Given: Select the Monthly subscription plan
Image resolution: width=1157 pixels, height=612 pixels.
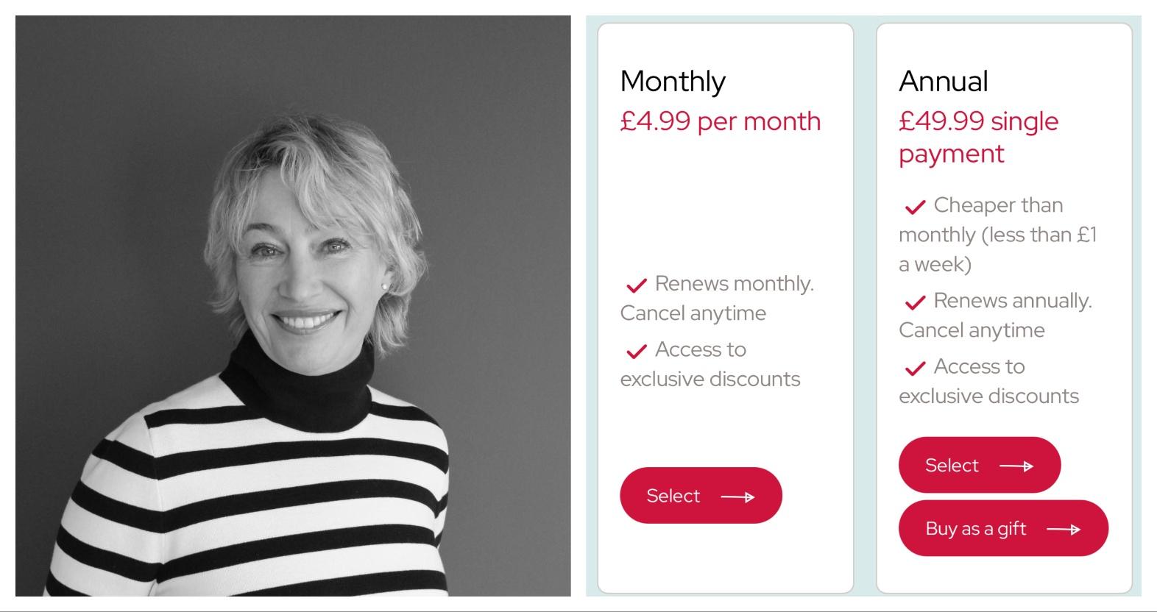Looking at the screenshot, I should 700,496.
